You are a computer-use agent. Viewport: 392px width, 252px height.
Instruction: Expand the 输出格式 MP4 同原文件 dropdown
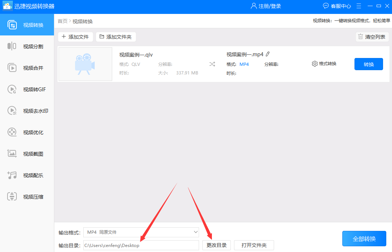(x=141, y=232)
